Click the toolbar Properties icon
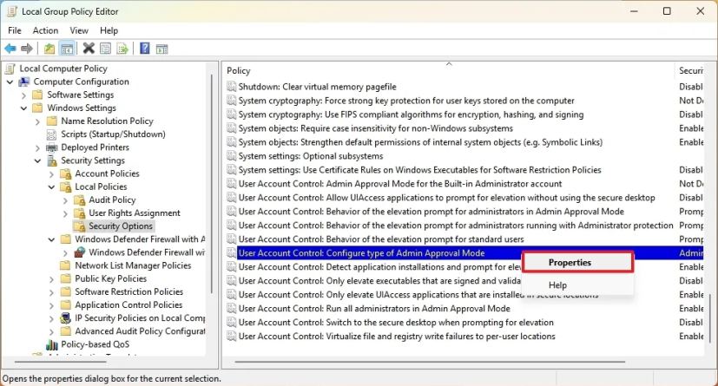This screenshot has width=718, height=386. [x=105, y=49]
